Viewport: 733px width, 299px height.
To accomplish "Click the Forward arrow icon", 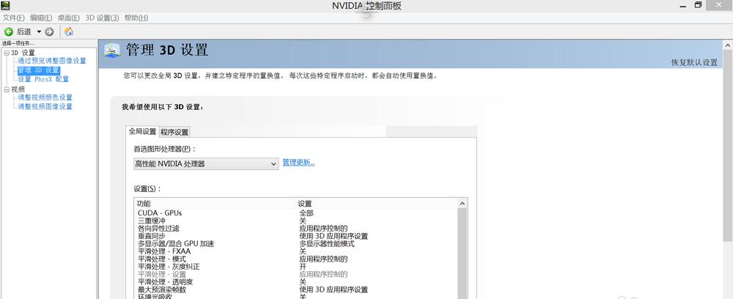I will click(49, 32).
